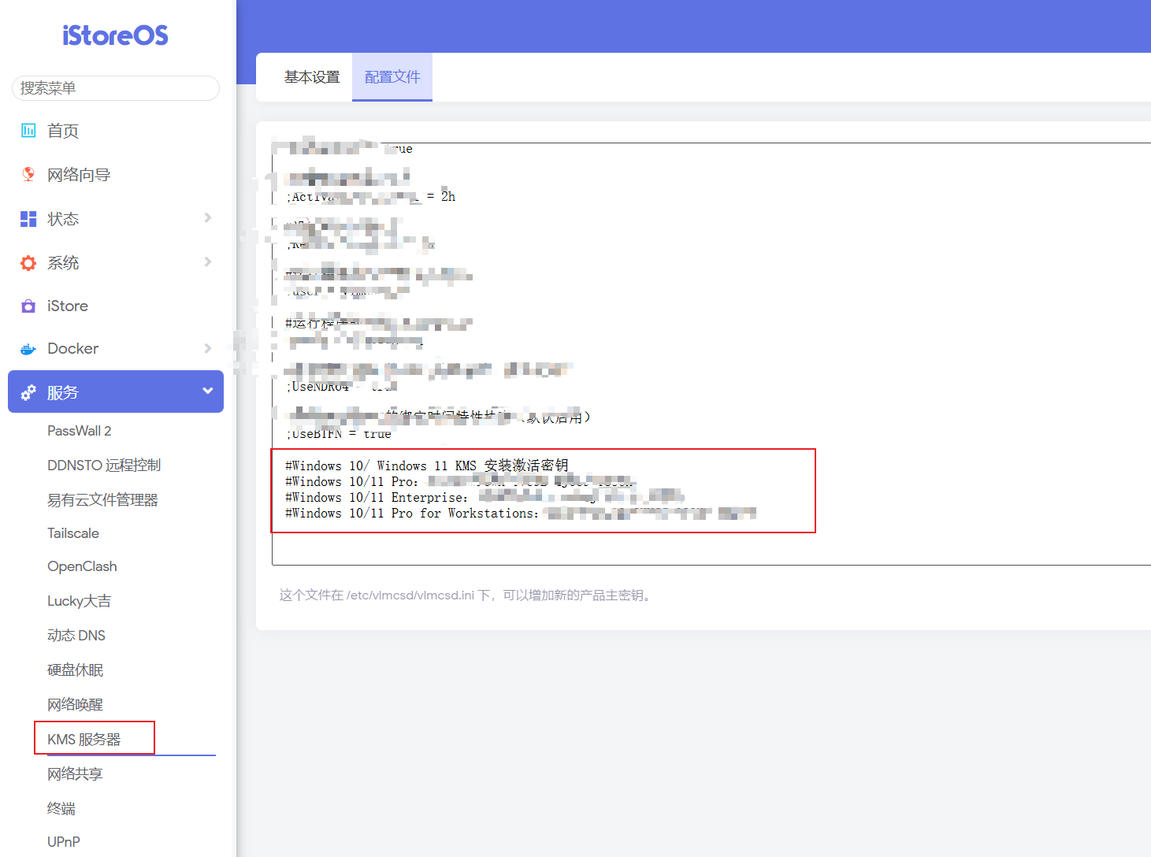
Task: Open 网络唤醒 service page
Action: pos(75,705)
